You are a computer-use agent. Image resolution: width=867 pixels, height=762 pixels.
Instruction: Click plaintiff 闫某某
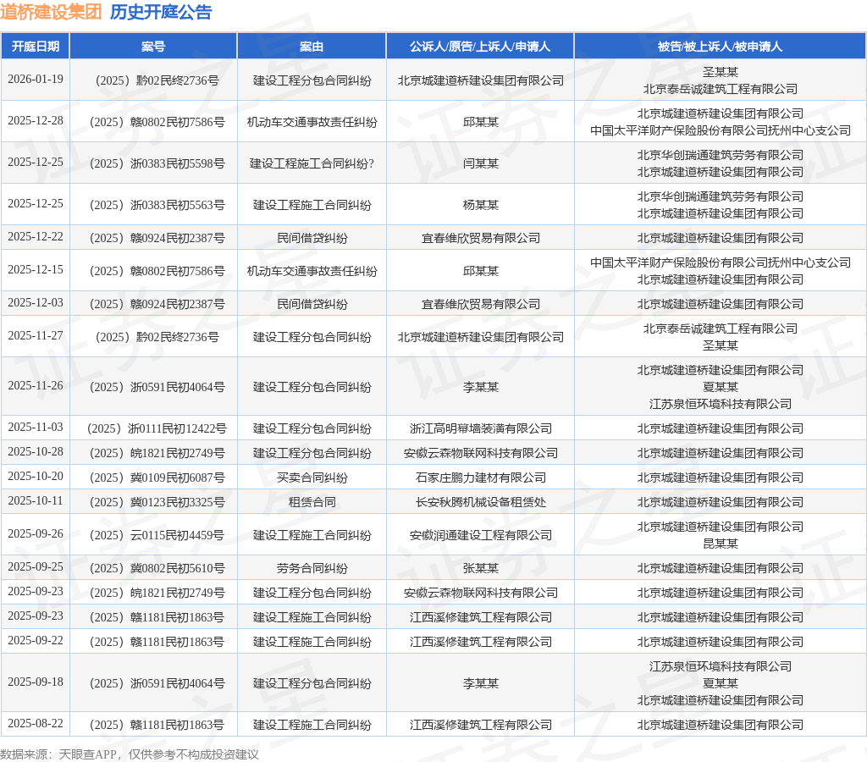[x=481, y=163]
